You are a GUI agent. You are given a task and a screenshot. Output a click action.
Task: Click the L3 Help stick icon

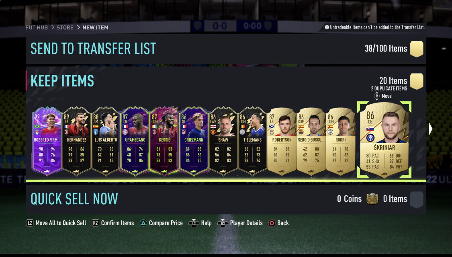[x=194, y=223]
